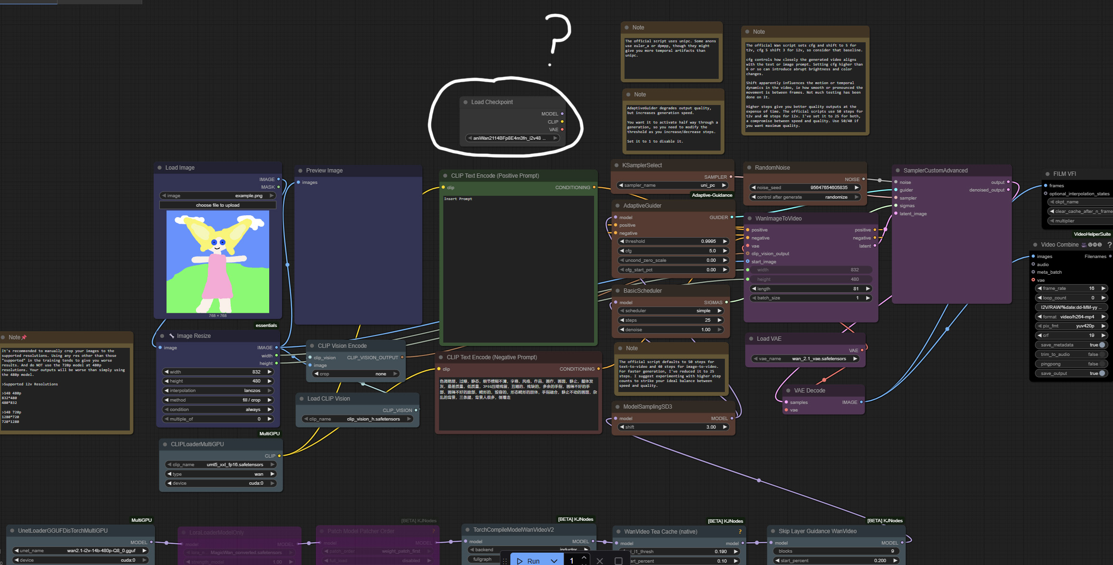Click the square stop icon beside Run

(618, 561)
